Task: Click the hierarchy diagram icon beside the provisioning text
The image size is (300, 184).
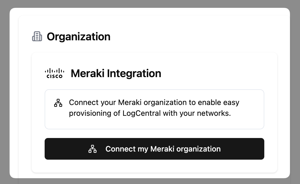Action: [x=58, y=103]
